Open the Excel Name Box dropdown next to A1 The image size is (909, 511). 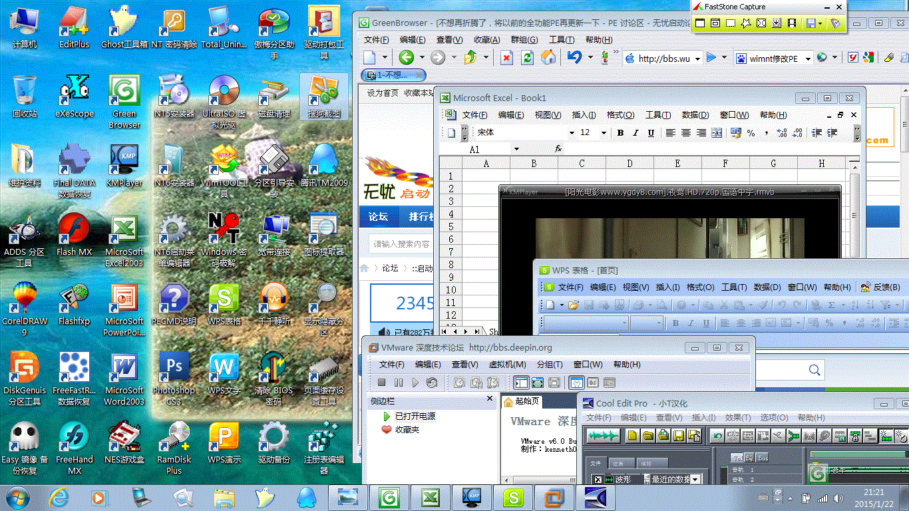point(516,150)
